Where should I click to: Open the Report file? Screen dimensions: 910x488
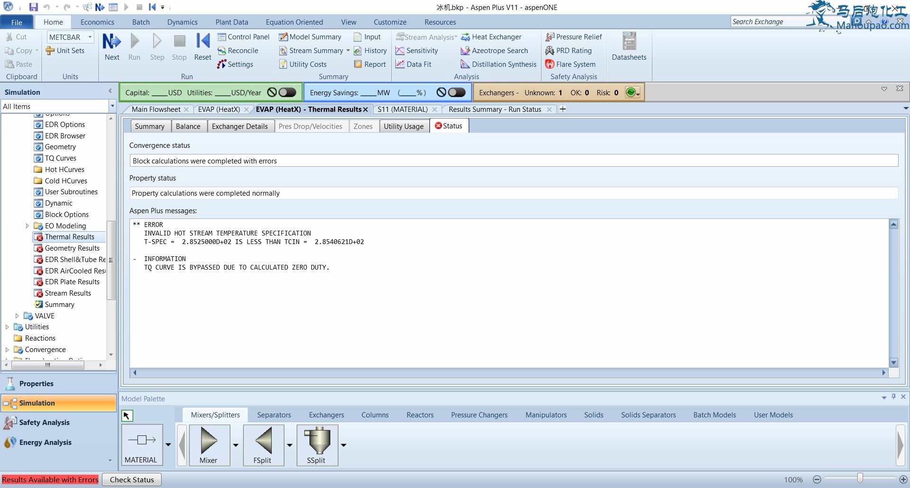370,64
